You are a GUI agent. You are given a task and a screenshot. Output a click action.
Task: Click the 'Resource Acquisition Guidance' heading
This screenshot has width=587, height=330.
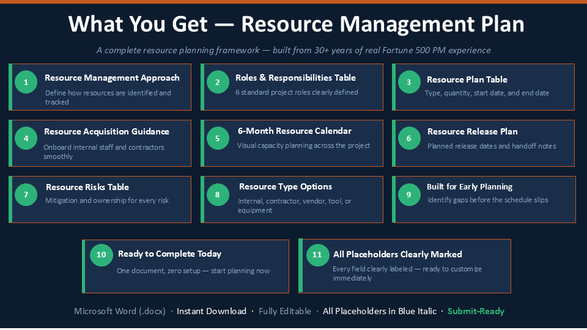point(106,132)
